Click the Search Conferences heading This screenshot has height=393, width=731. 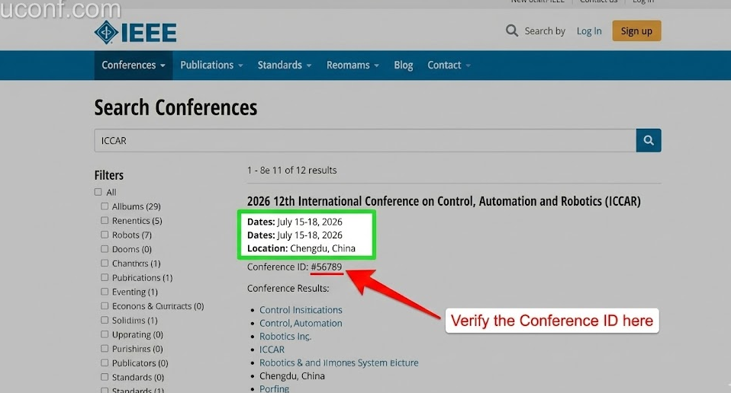176,107
